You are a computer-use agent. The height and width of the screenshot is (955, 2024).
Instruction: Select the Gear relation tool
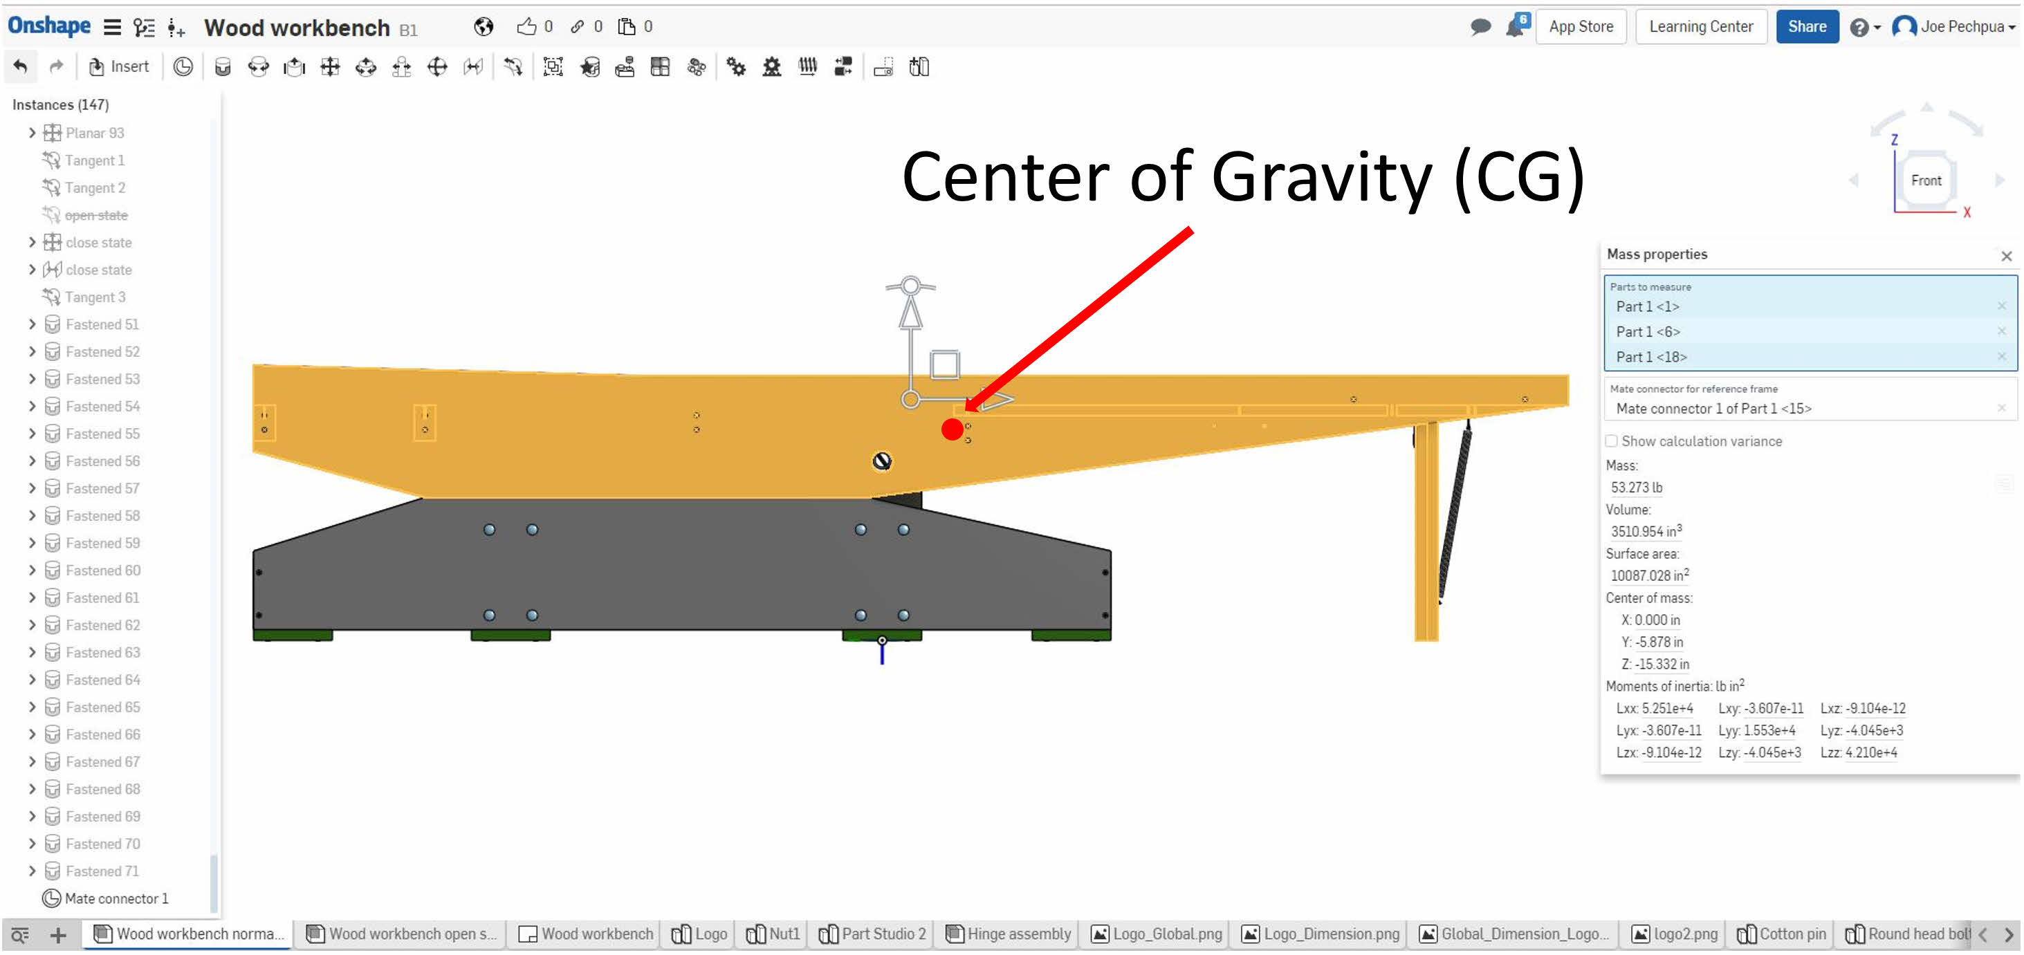pos(735,67)
